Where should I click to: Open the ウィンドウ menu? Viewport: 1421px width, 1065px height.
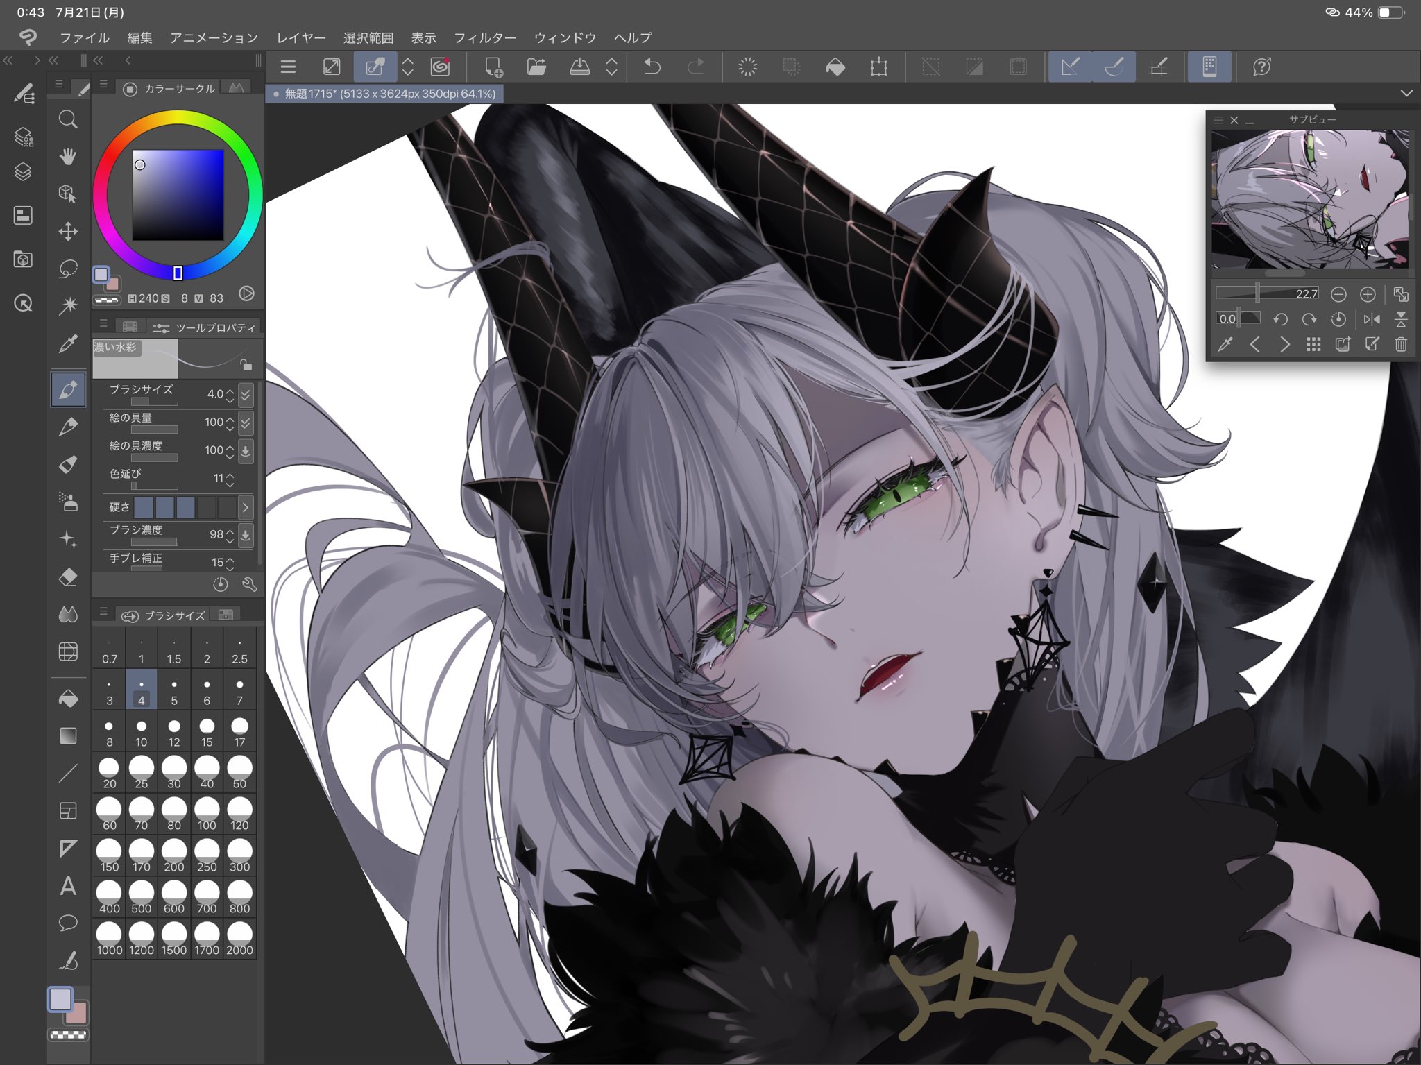pyautogui.click(x=565, y=37)
